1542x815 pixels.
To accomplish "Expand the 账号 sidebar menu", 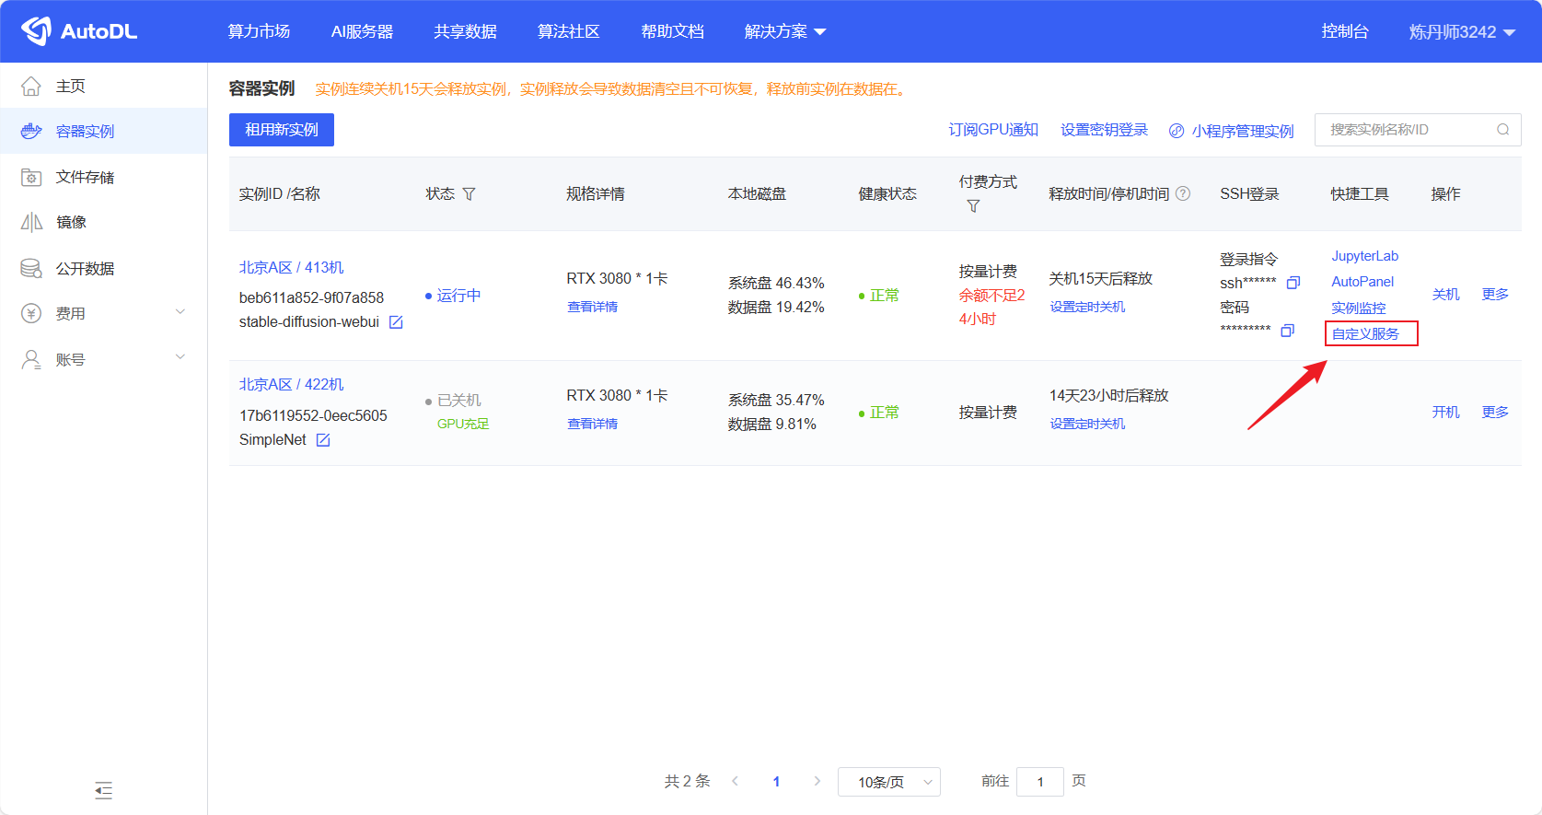I will (180, 357).
